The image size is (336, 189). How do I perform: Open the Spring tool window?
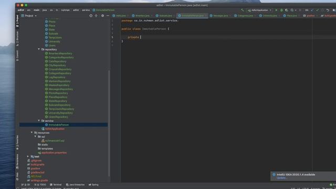93,185
